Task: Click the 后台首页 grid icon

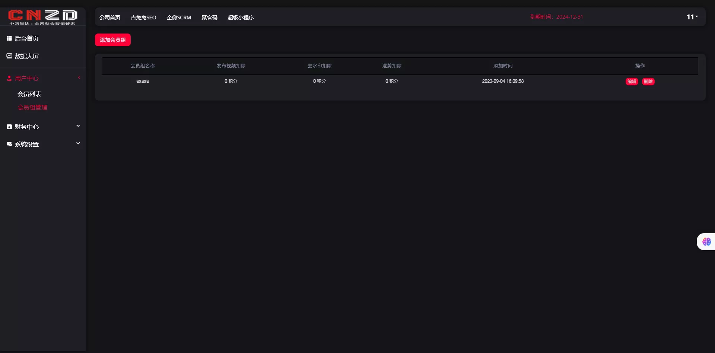Action: 9,38
